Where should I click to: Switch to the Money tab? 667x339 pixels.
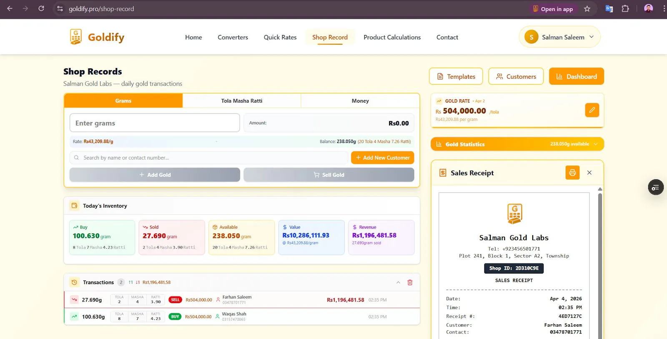(360, 100)
